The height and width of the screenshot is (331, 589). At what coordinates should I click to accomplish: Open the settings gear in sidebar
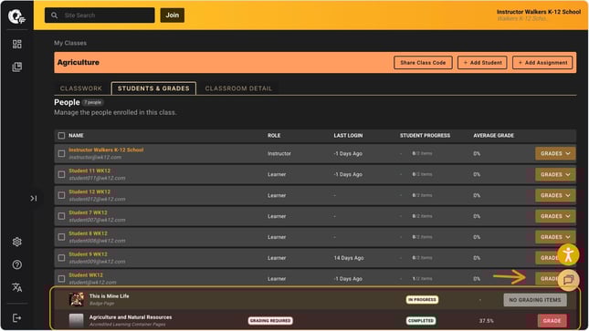click(17, 242)
